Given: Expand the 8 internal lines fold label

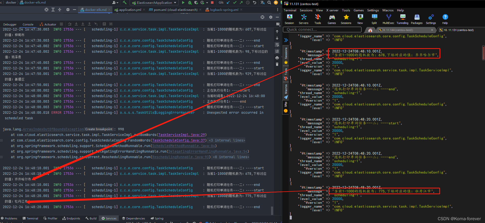Looking at the screenshot, I should click(231, 157).
